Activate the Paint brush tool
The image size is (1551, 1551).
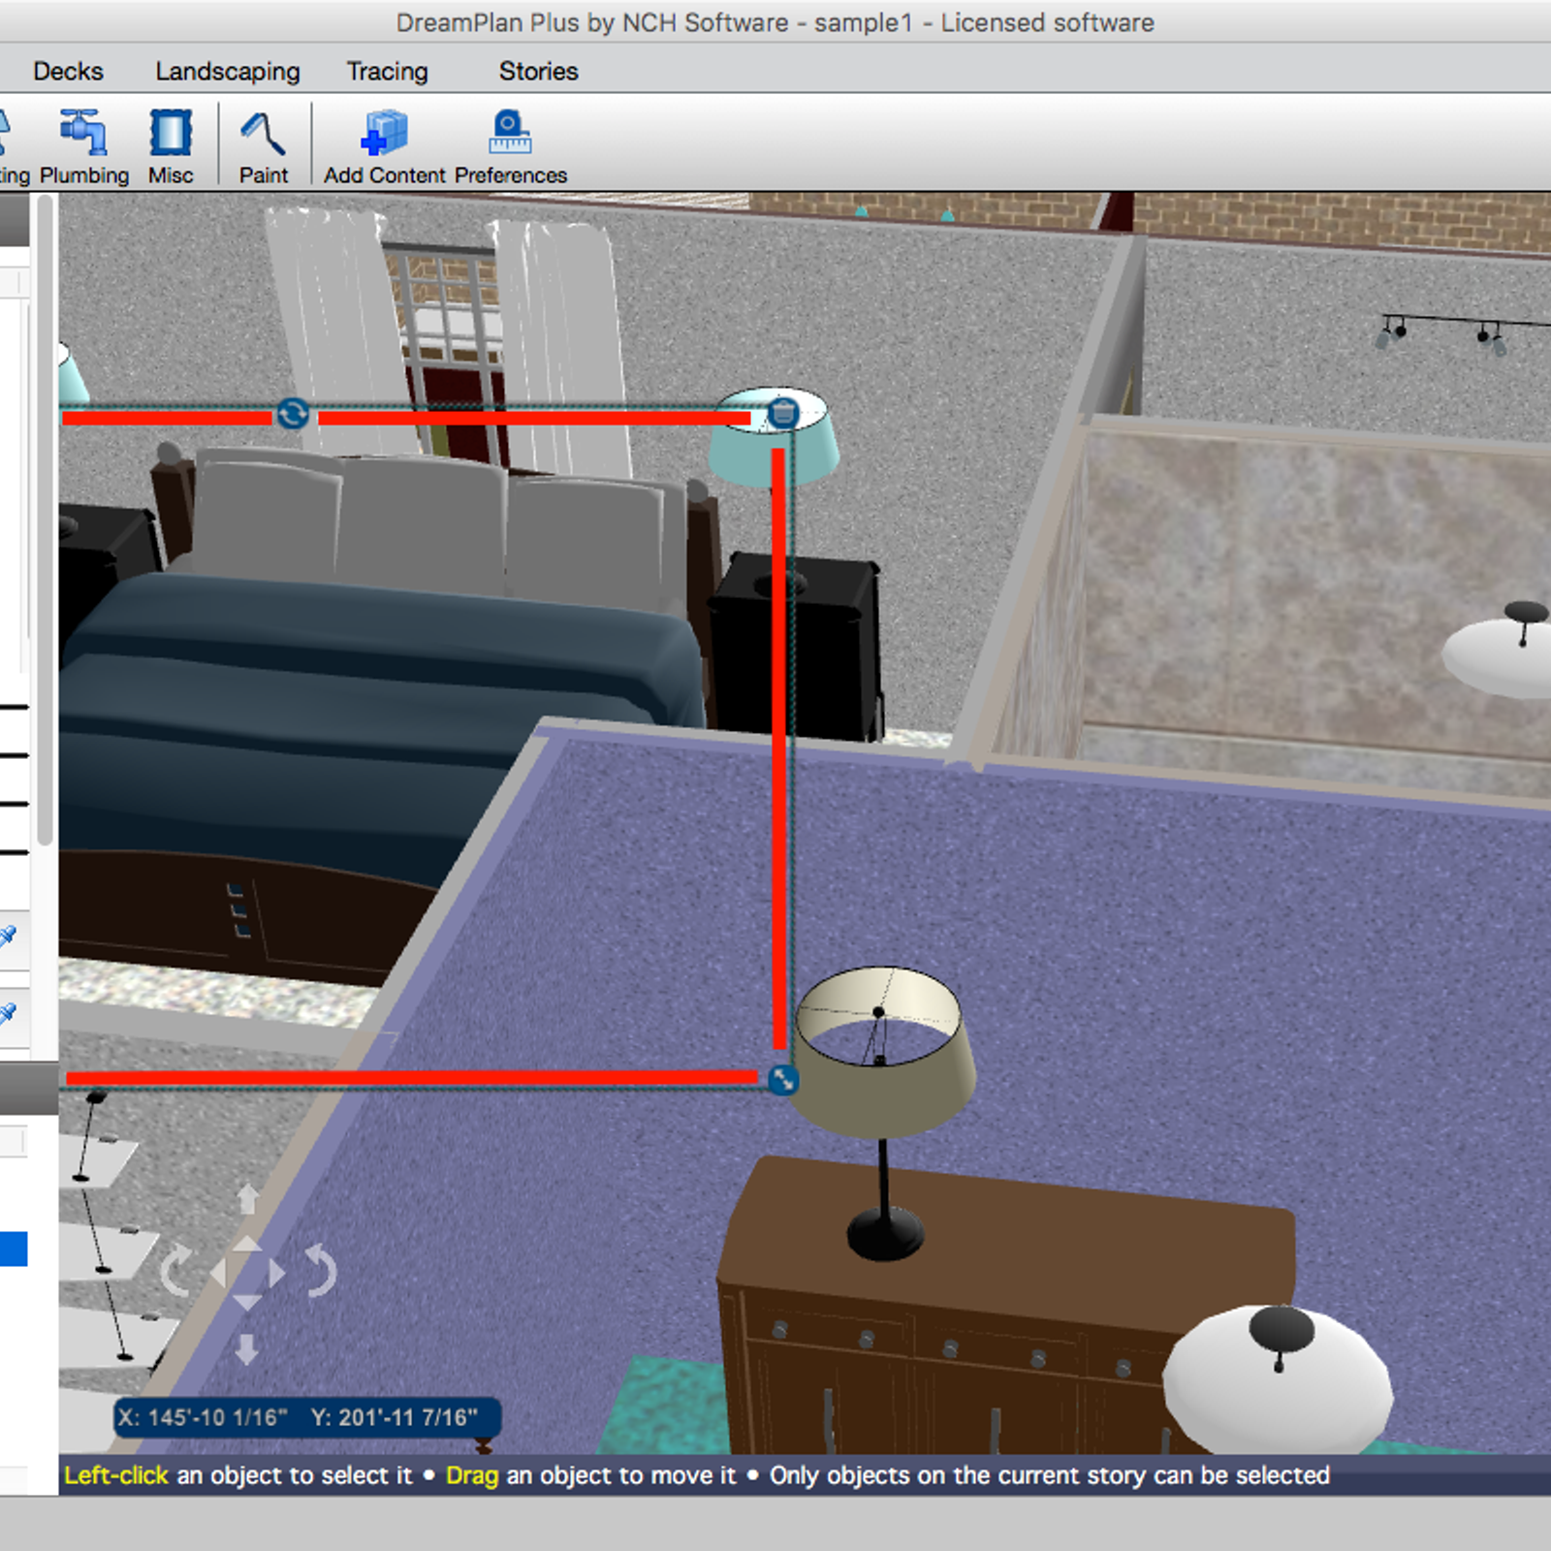coord(264,146)
